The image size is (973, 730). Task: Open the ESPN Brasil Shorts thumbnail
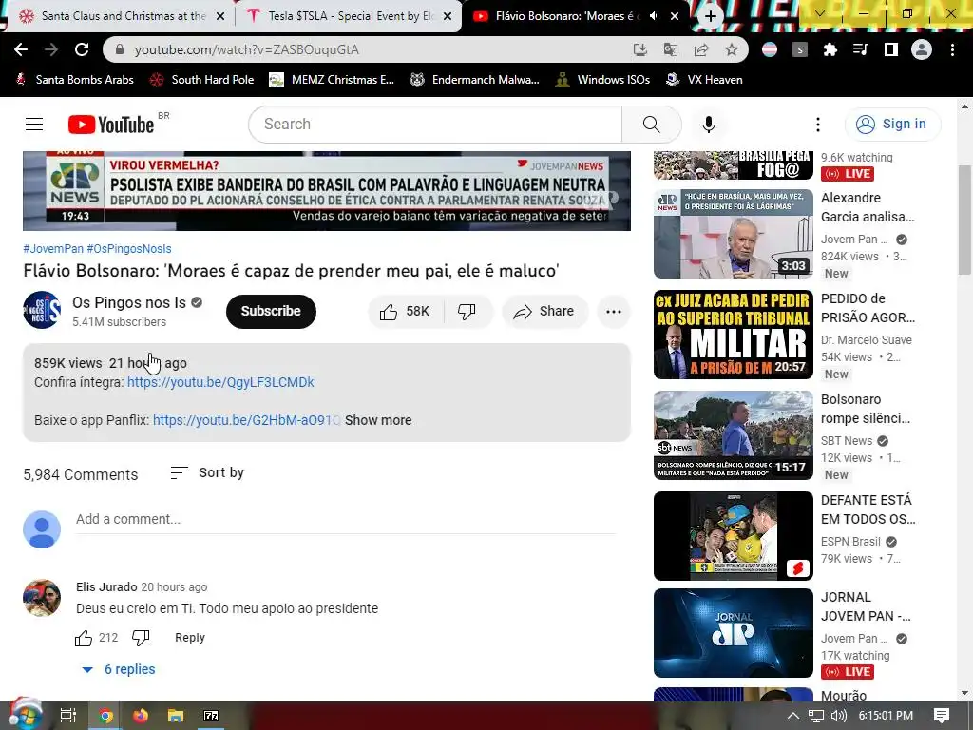734,536
